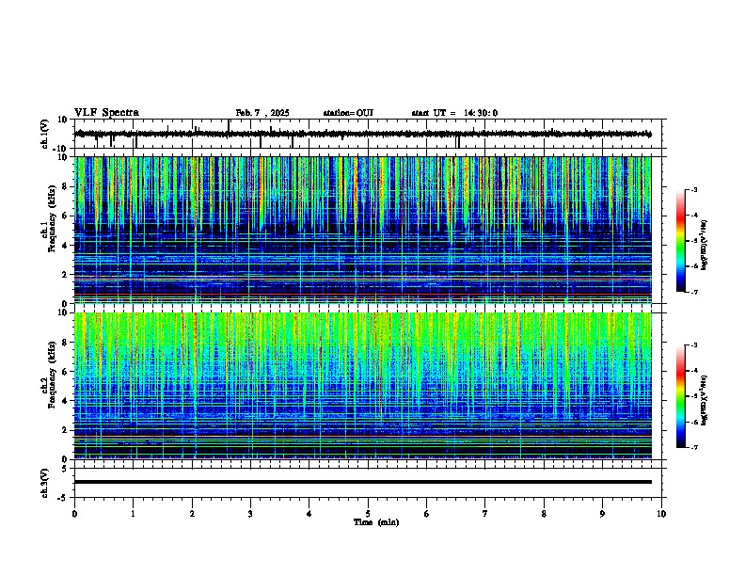Screen dimensions: 745x576
Task: Click the ch.1 spectrogram color scale bar
Action: click(681, 241)
